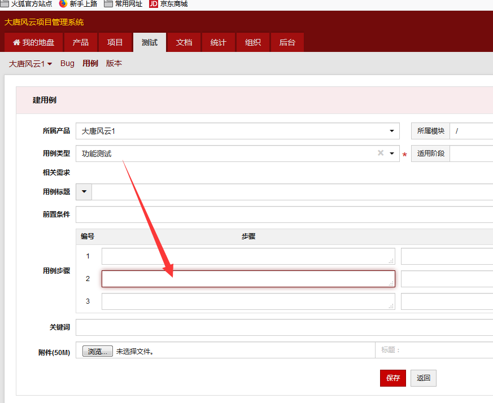Open the Bug submenu link
This screenshot has width=493, height=403.
[x=67, y=64]
